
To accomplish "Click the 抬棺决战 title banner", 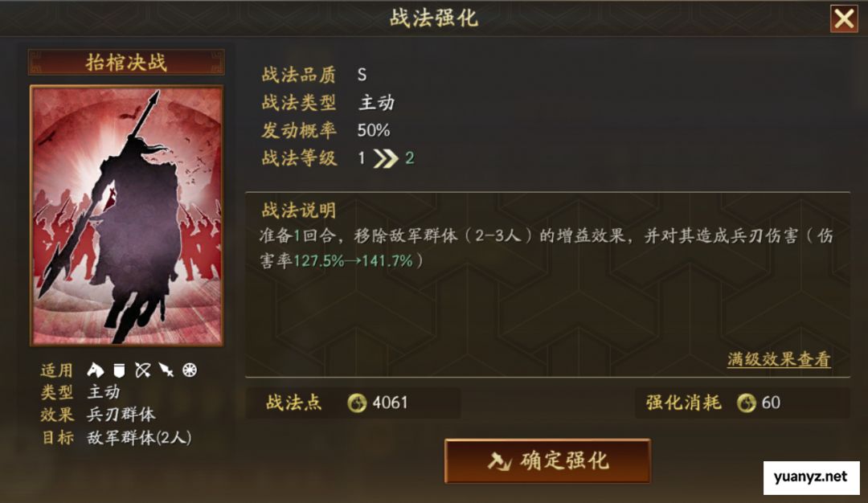I will [126, 62].
